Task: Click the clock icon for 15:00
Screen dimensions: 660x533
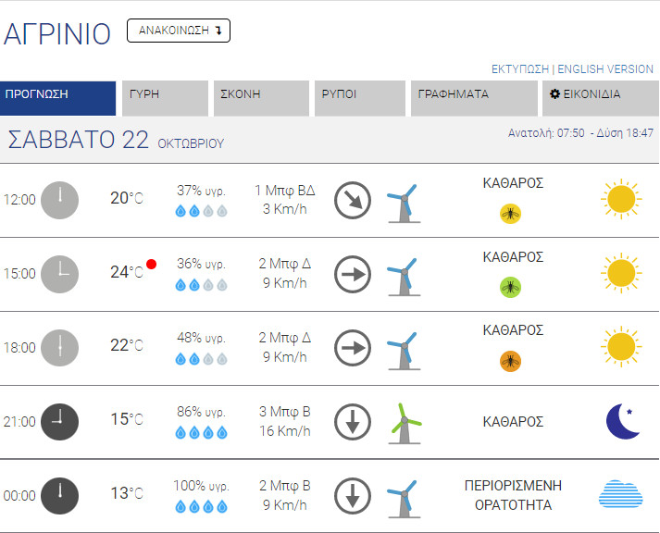Action: (60, 274)
